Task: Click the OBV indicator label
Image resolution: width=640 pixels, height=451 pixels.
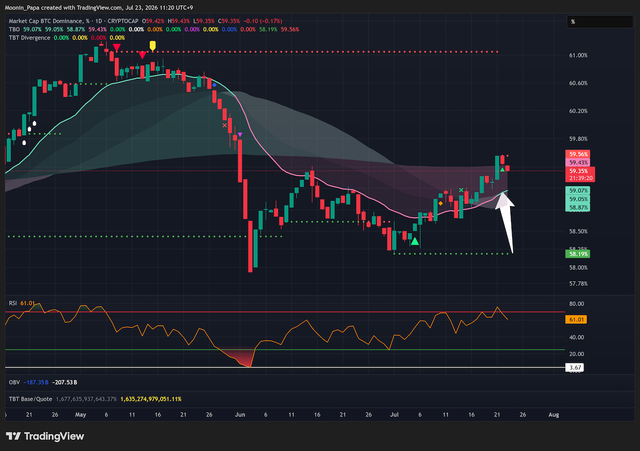Action: [14, 382]
